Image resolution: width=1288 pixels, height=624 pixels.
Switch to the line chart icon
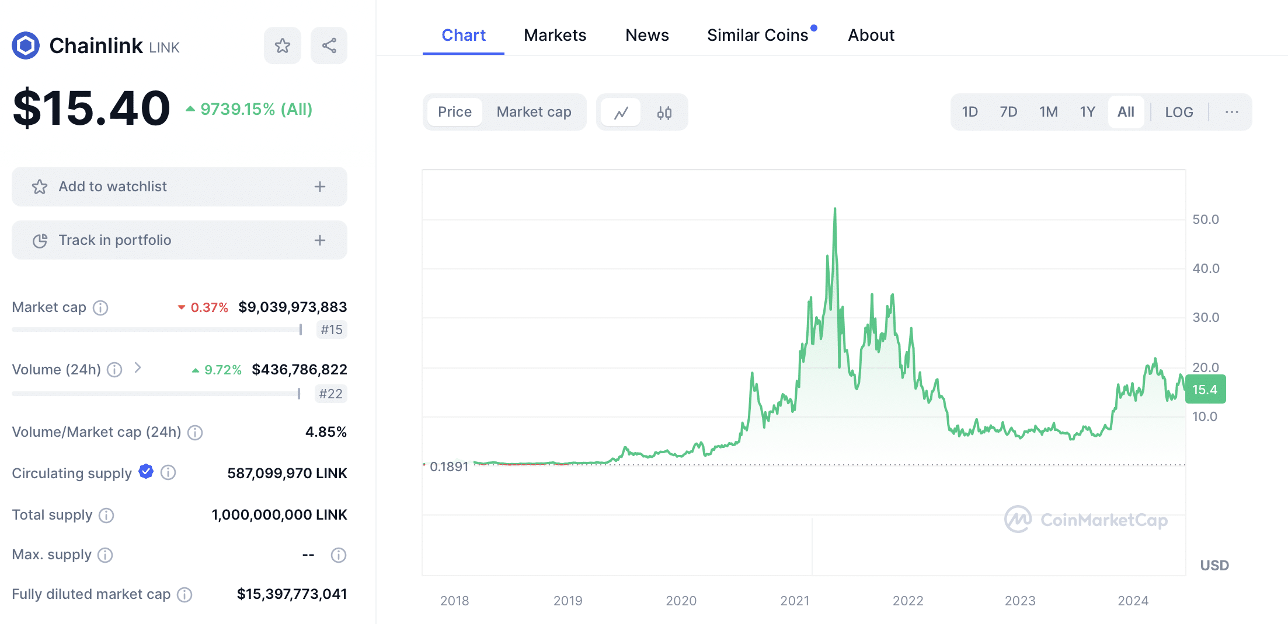tap(621, 112)
